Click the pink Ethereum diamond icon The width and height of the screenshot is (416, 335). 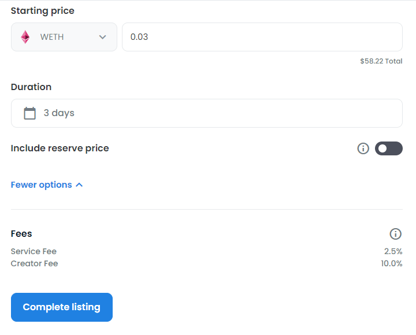(25, 37)
